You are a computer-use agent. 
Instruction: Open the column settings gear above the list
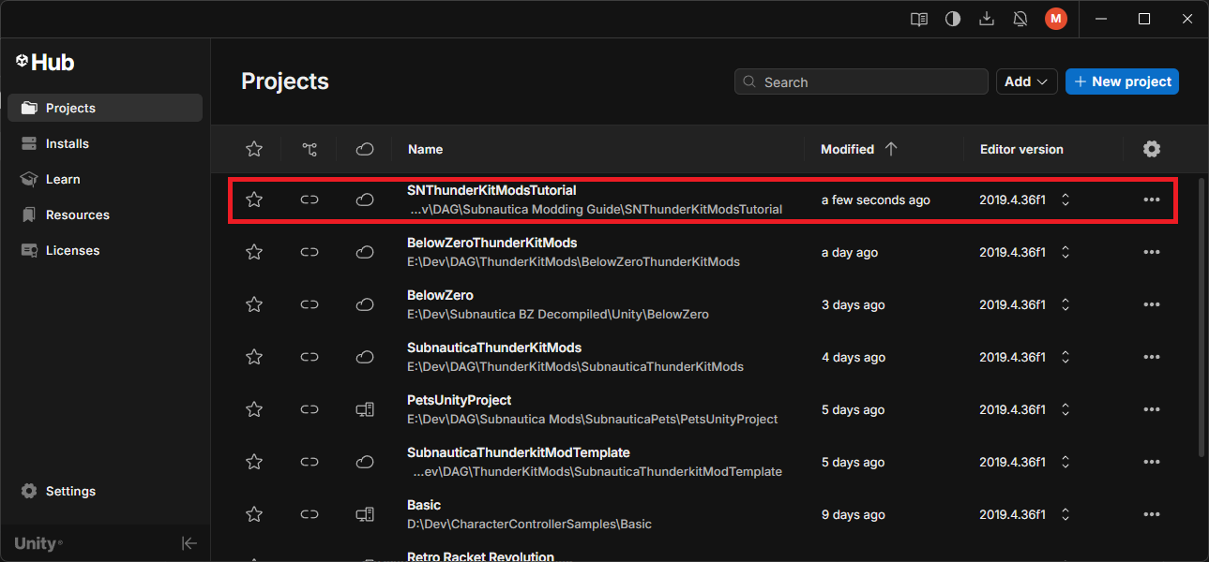click(x=1152, y=148)
